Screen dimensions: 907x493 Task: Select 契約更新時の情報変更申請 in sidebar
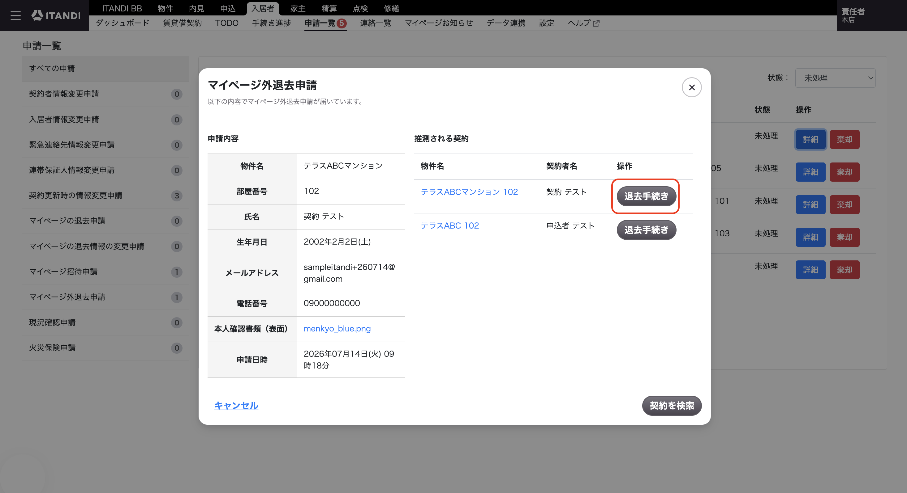click(105, 196)
